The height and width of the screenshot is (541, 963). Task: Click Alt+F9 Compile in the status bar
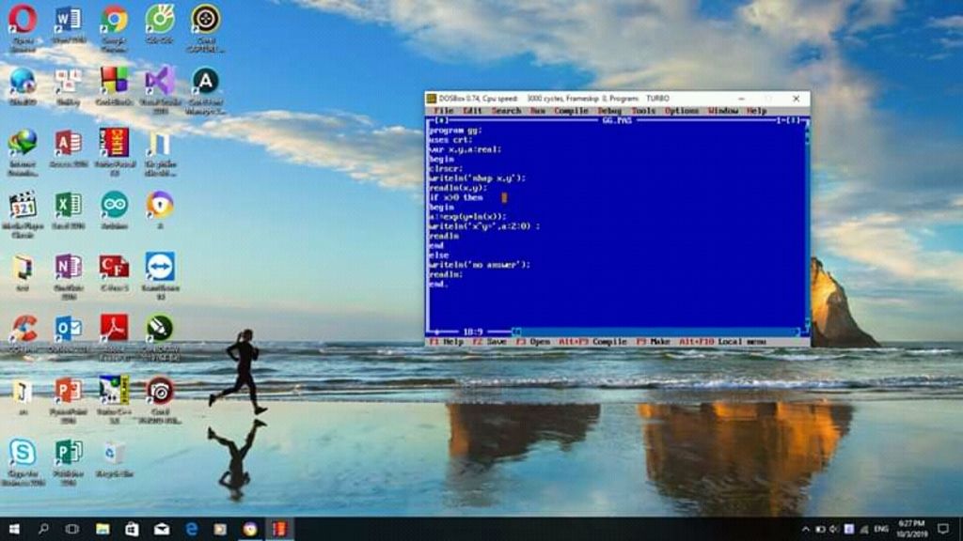point(592,342)
